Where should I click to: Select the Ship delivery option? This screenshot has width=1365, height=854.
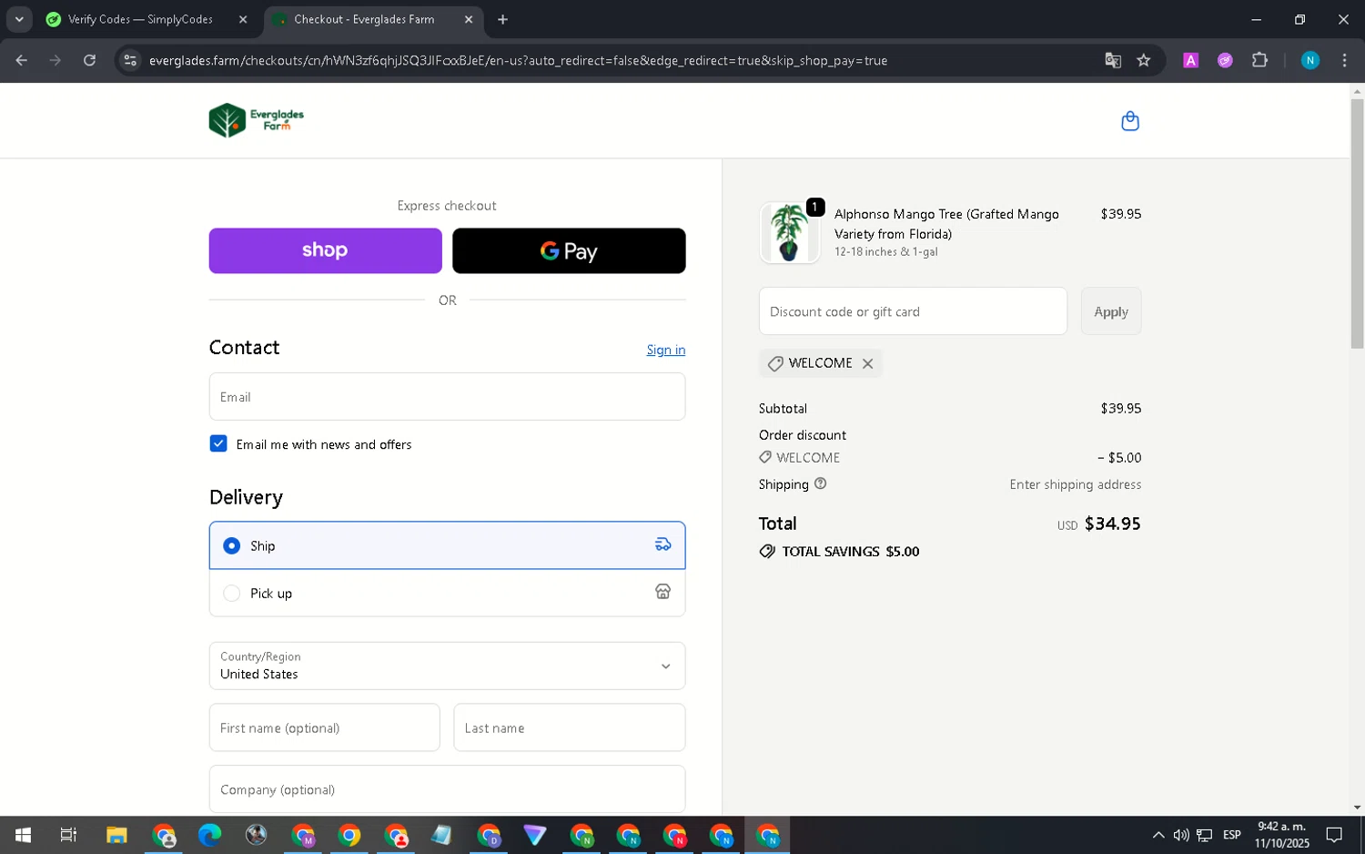pyautogui.click(x=447, y=545)
